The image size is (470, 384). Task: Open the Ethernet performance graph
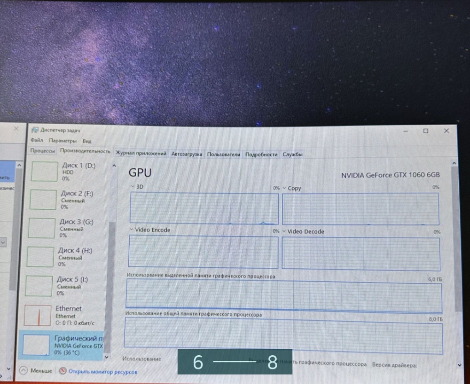(x=38, y=315)
